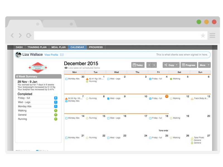The image size is (223, 167).
Task: Check the Monday Abs box on November 30
Action: (x=66, y=79)
